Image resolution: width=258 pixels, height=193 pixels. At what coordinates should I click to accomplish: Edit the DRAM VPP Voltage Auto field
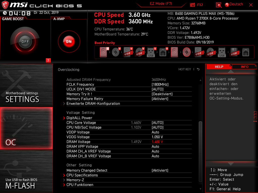pyautogui.click(x=155, y=147)
